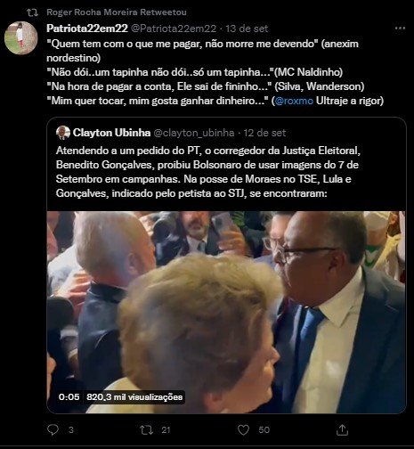This screenshot has height=449, width=414.
Task: Open the Clayton Ubinha display name
Action: [x=111, y=133]
